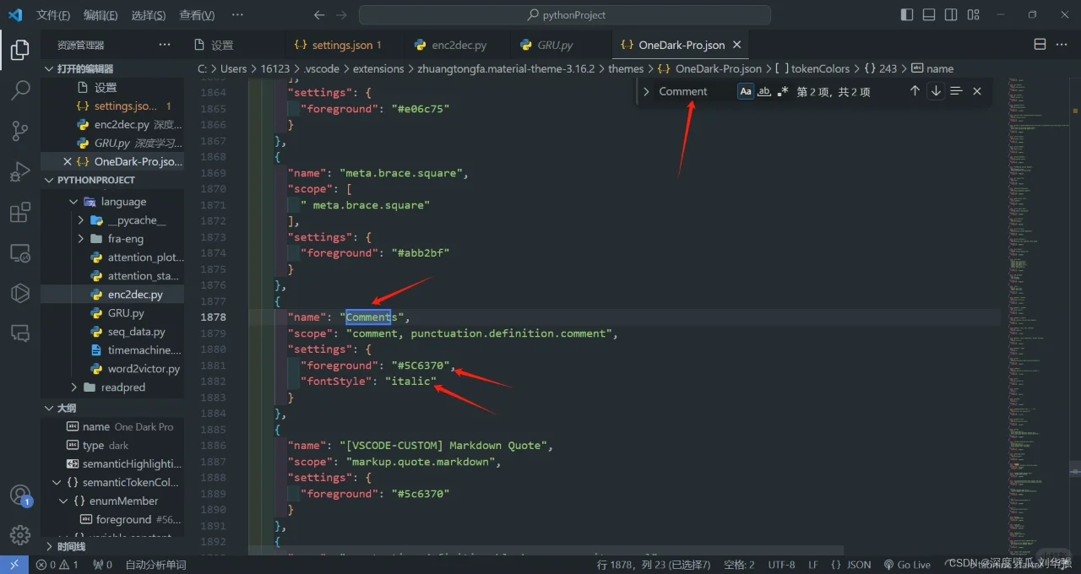The image size is (1081, 574).
Task: Open seq_data.py in explorer
Action: point(137,332)
